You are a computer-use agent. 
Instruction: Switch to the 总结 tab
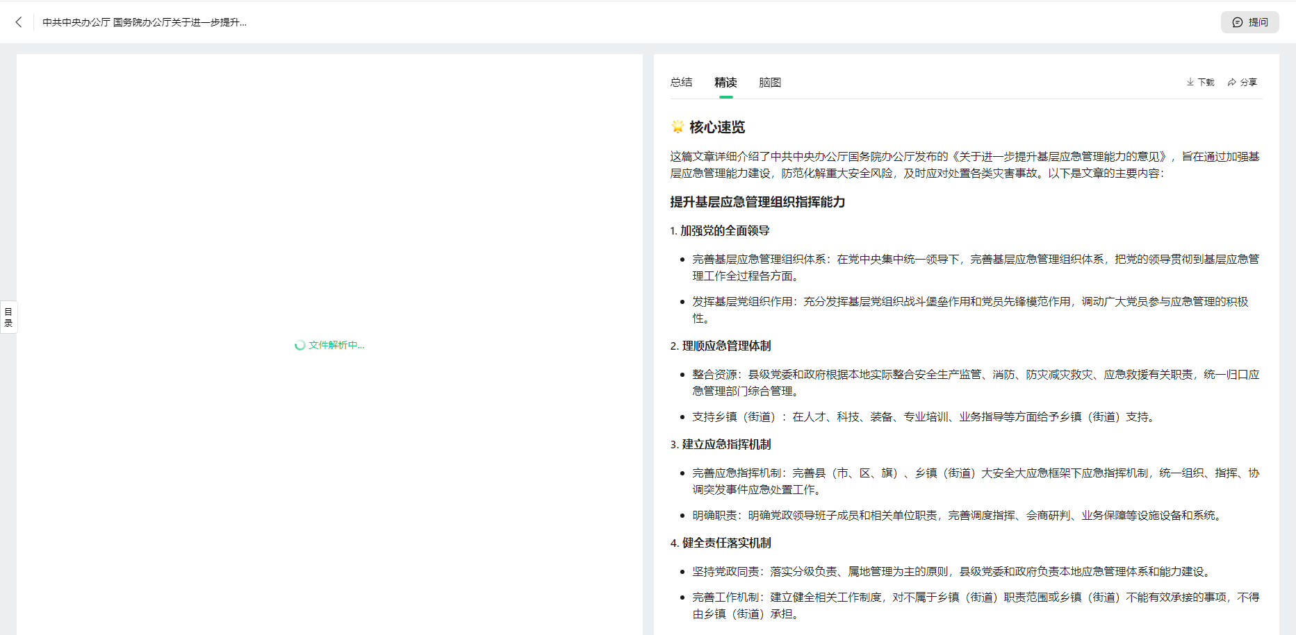tap(681, 83)
